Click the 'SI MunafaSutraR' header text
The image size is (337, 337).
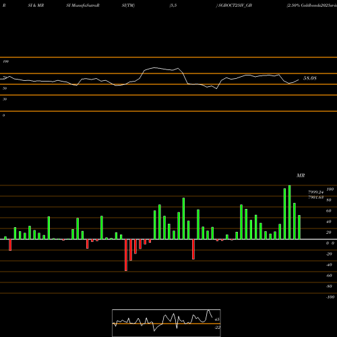click(x=83, y=5)
